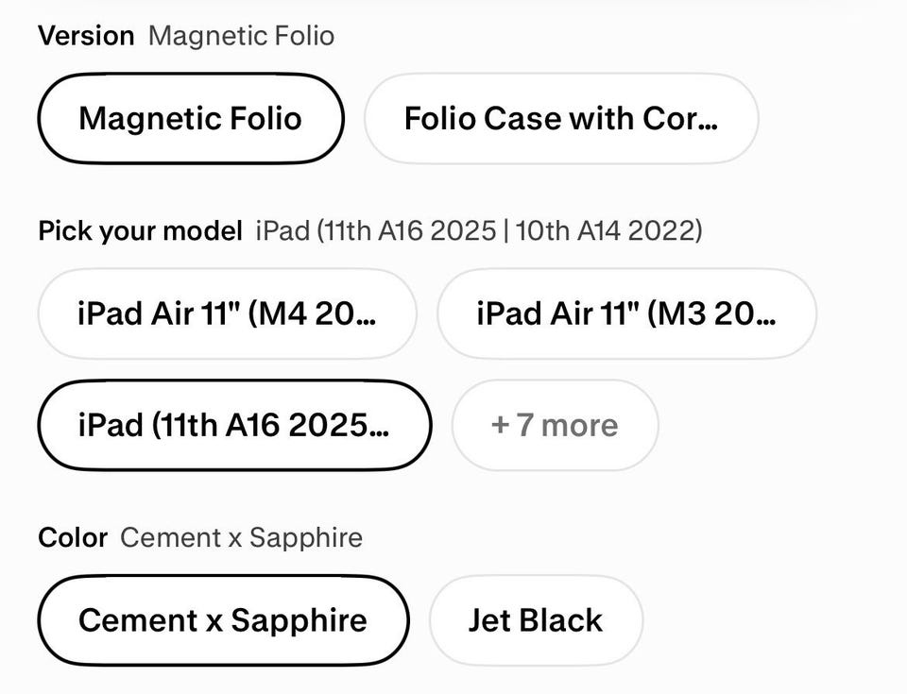Show more models via the + 7 more pill
This screenshot has width=907, height=694.
point(556,425)
